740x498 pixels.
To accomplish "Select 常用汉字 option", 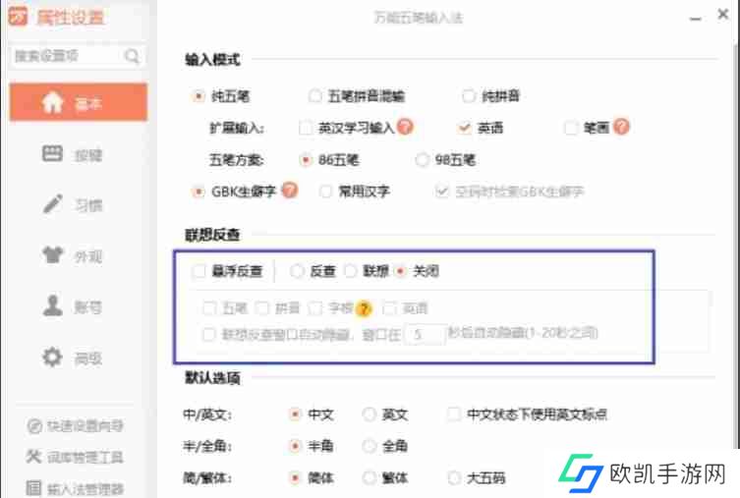I will point(325,192).
